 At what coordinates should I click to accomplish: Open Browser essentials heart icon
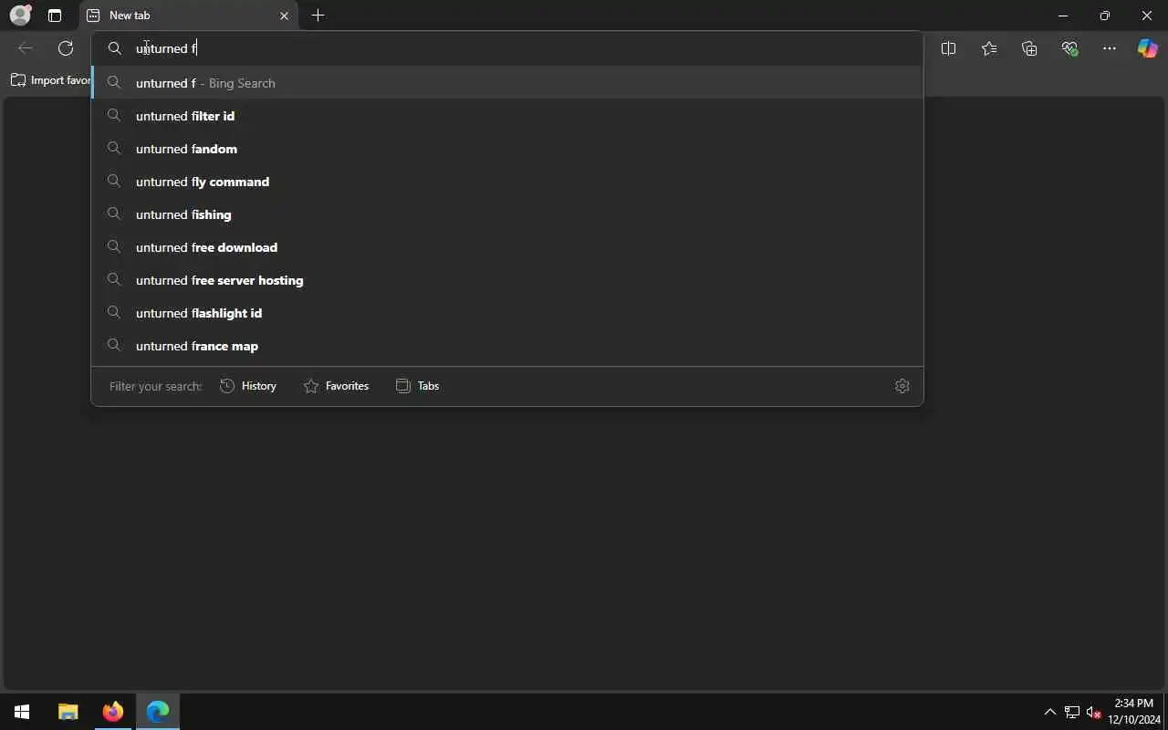point(1069,48)
